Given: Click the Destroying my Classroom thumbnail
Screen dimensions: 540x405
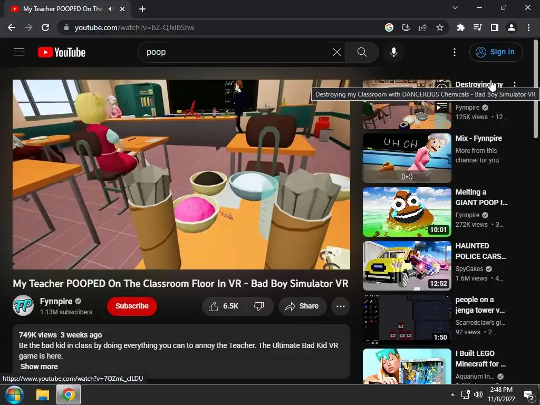Looking at the screenshot, I should [x=407, y=114].
